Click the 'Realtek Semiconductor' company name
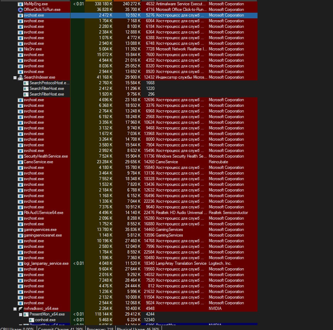 click(x=228, y=213)
